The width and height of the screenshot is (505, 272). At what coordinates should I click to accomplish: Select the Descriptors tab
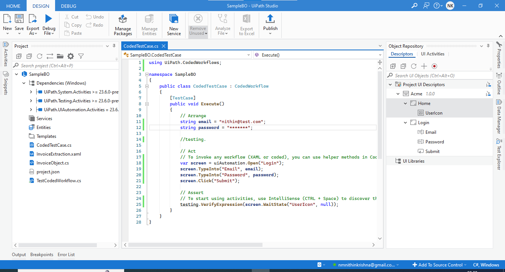[x=402, y=54]
